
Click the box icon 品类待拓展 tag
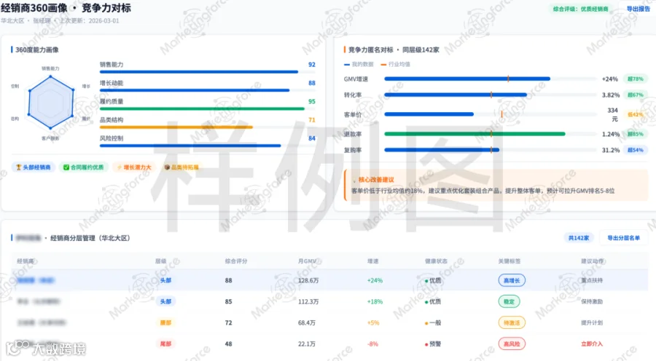coord(182,167)
